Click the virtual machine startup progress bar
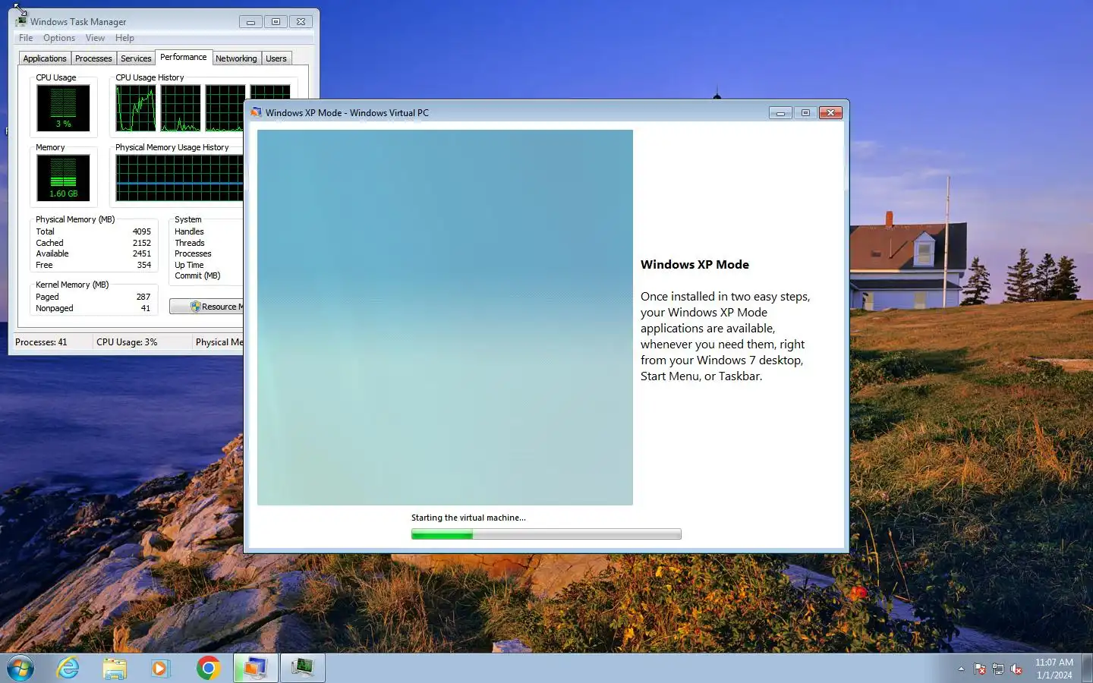The width and height of the screenshot is (1093, 683). point(546,534)
